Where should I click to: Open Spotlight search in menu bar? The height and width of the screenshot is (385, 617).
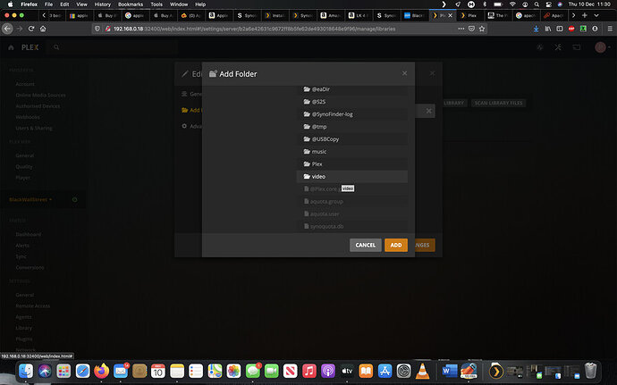[x=537, y=4]
